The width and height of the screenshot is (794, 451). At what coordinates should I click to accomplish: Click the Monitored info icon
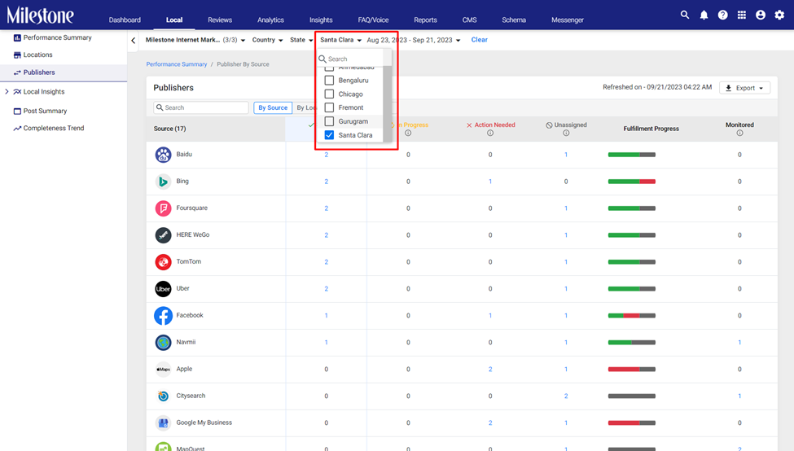tap(739, 134)
